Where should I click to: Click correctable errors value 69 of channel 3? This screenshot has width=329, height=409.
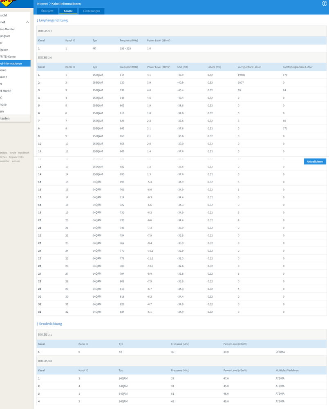point(239,90)
